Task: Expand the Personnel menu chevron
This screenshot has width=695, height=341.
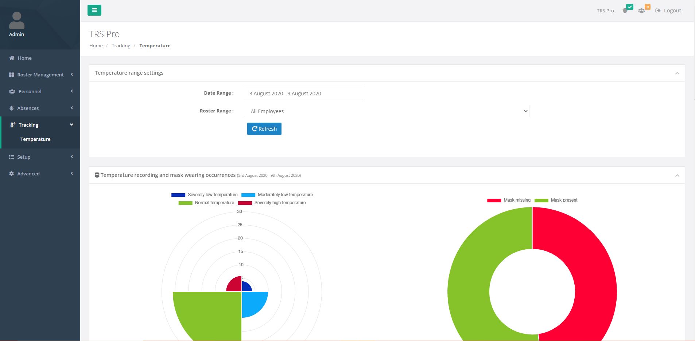Action: 72,91
